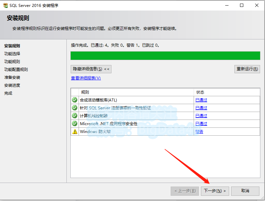Click the Windows 防火墙 rule text

click(95, 132)
